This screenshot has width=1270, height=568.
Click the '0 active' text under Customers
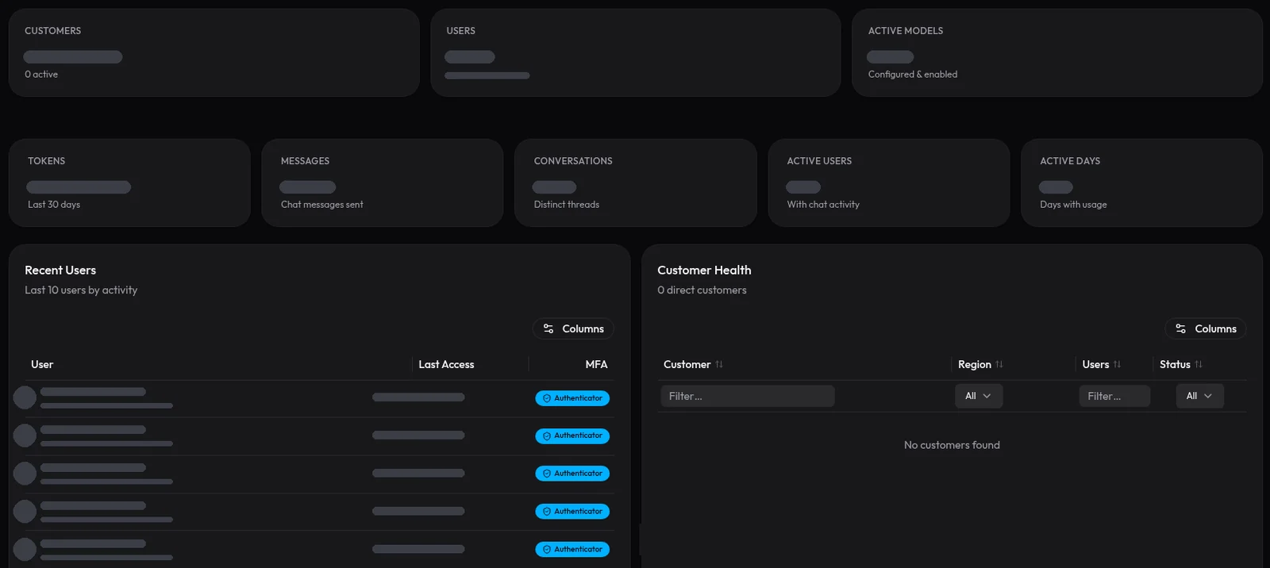(41, 75)
